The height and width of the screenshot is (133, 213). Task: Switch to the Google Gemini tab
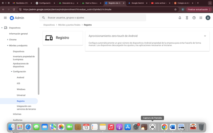coord(138,3)
